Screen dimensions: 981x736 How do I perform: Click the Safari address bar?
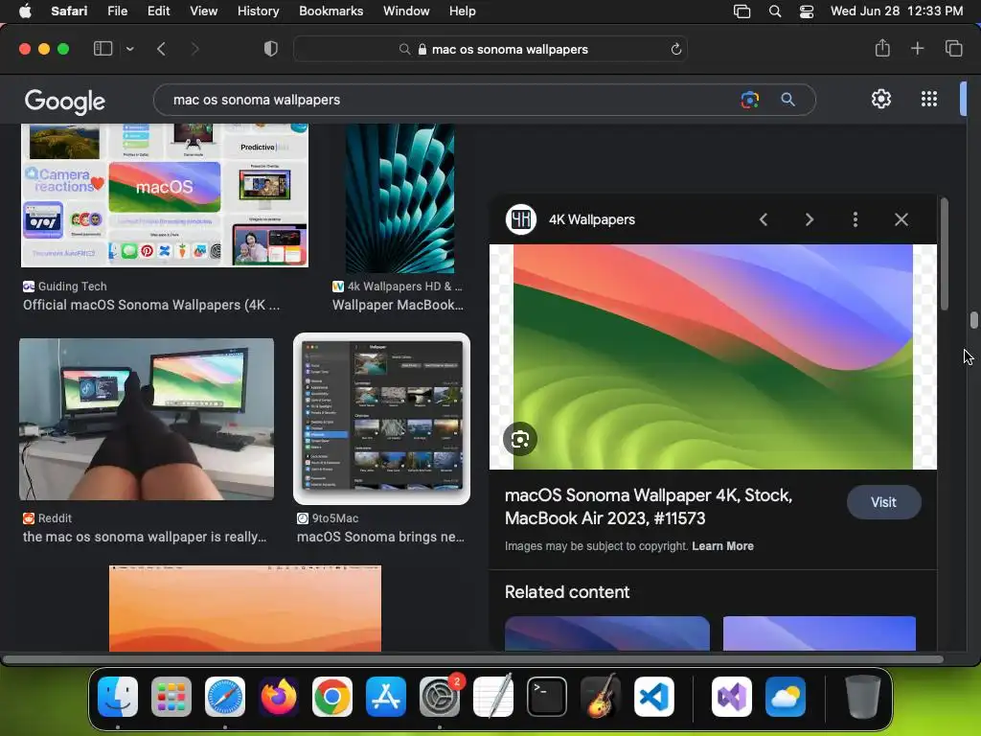pyautogui.click(x=490, y=49)
